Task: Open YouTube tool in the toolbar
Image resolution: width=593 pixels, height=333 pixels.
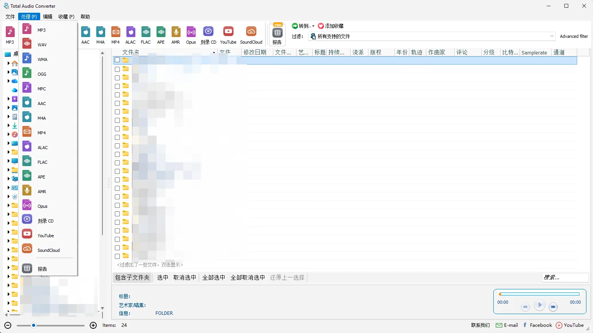Action: point(228,35)
